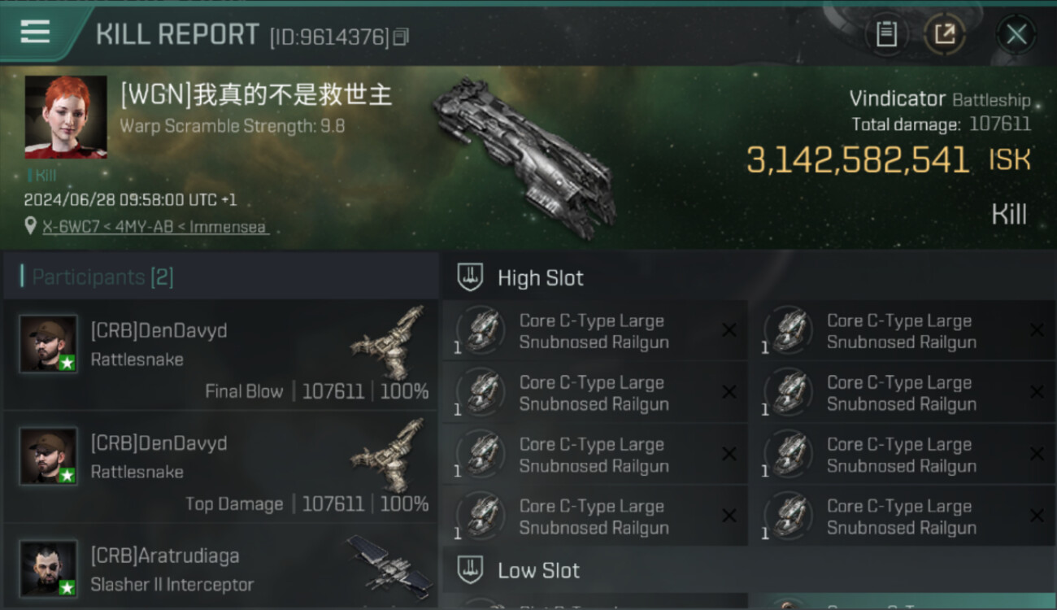Select Final Blow DenDavyd portrait
This screenshot has height=610, width=1057.
click(49, 343)
